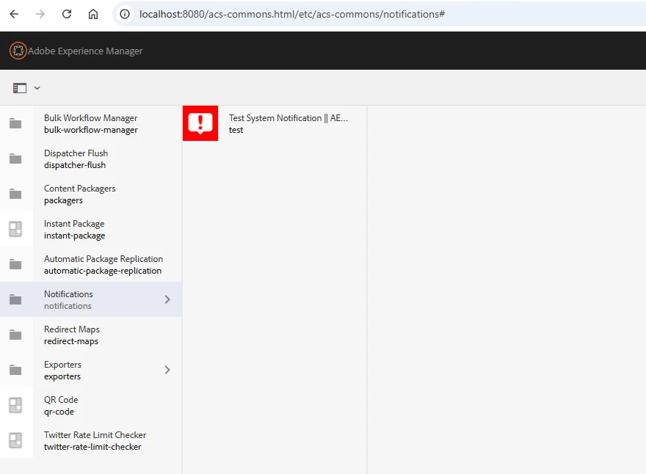The width and height of the screenshot is (646, 474).
Task: Reload the page with the refresh icon
Action: 67,14
